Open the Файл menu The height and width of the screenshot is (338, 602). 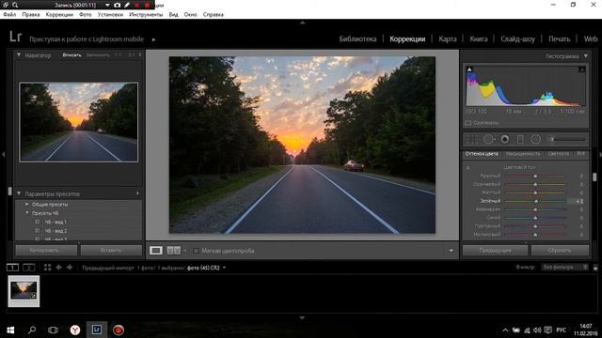[x=9, y=15]
